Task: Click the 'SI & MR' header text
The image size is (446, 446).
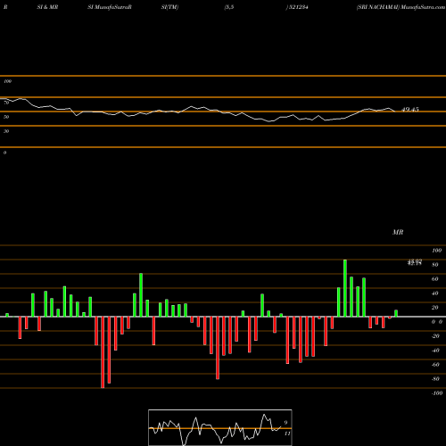Action: [x=47, y=7]
